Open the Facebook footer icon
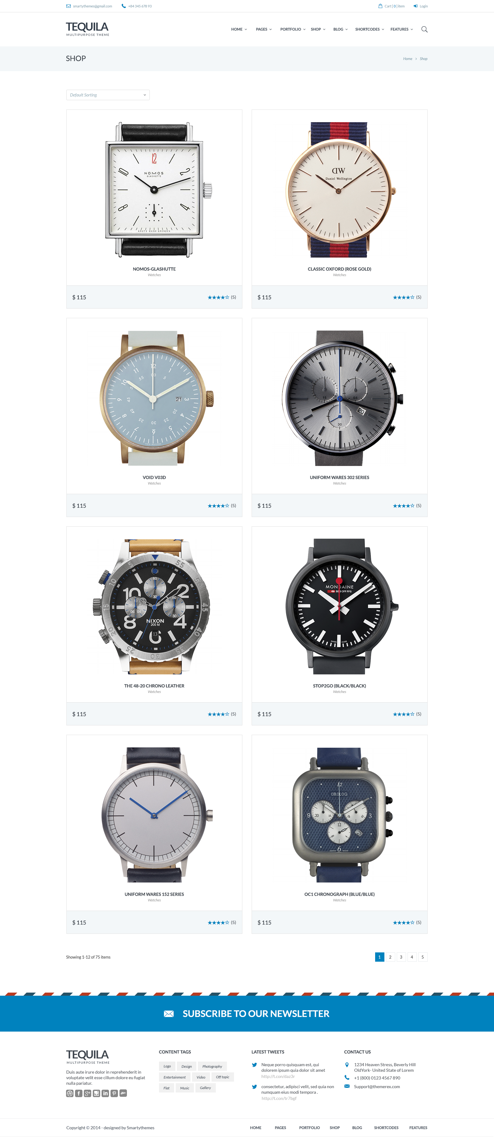 click(x=78, y=1093)
